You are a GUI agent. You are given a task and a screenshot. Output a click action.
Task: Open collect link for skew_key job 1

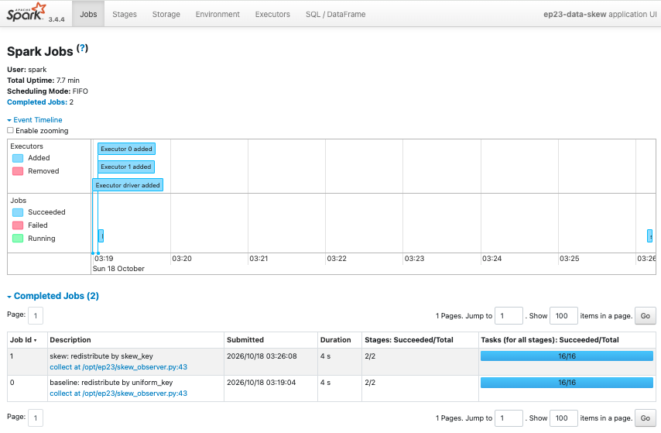[x=118, y=367]
